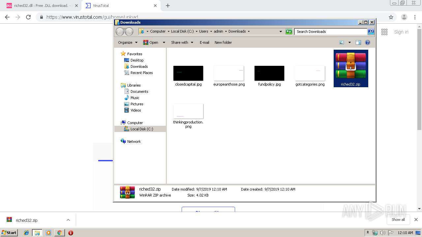Screen dimensions: 422x237
Task: Click the Search Downloads field
Action: point(331,32)
